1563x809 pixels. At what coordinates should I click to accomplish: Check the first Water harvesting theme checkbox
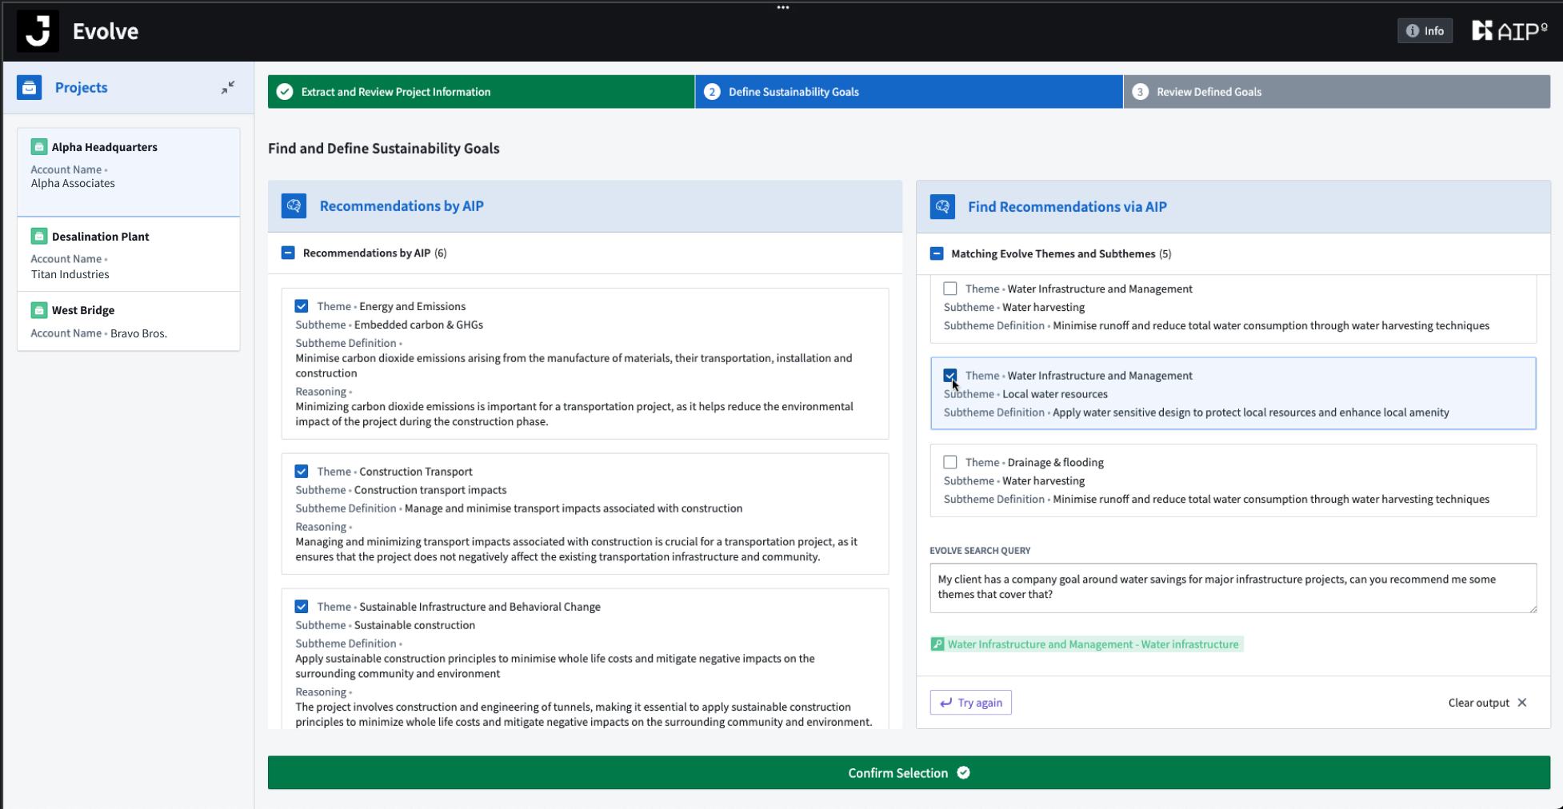tap(950, 289)
